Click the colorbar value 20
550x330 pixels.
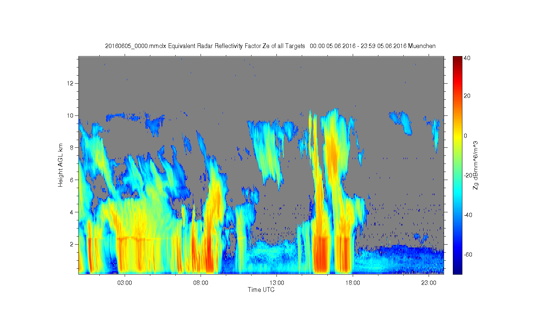(x=467, y=96)
